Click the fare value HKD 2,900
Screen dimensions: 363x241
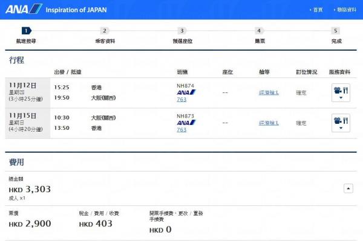click(x=30, y=223)
